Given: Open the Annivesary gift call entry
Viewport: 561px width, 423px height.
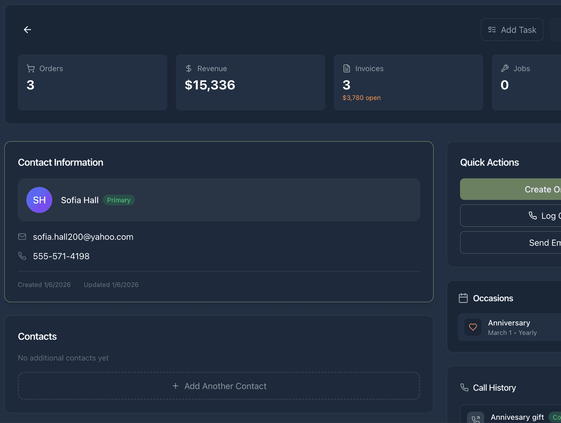Looking at the screenshot, I should (511, 414).
